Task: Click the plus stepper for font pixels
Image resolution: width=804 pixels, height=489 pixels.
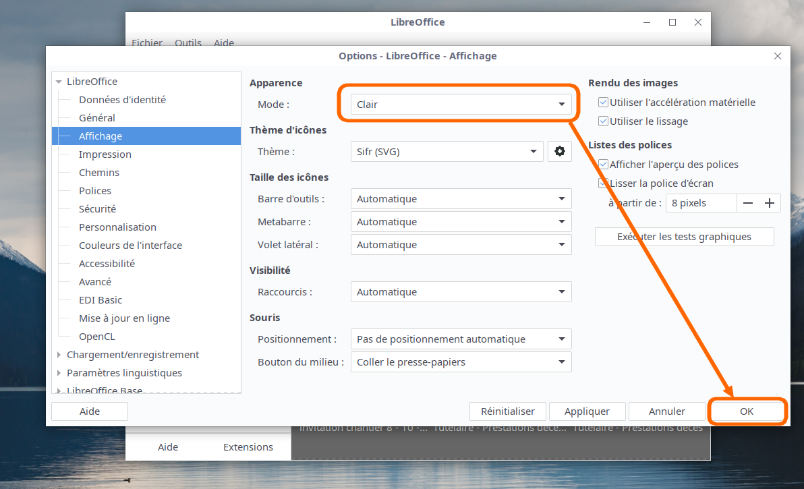Action: [769, 203]
